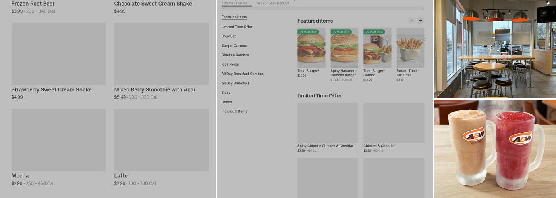Click Spicy Chipotle Chicken & Cheddar name
Viewport: 556px width, 198px height.
pos(325,146)
